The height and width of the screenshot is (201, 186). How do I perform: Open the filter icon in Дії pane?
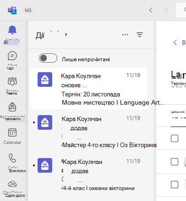point(140,35)
